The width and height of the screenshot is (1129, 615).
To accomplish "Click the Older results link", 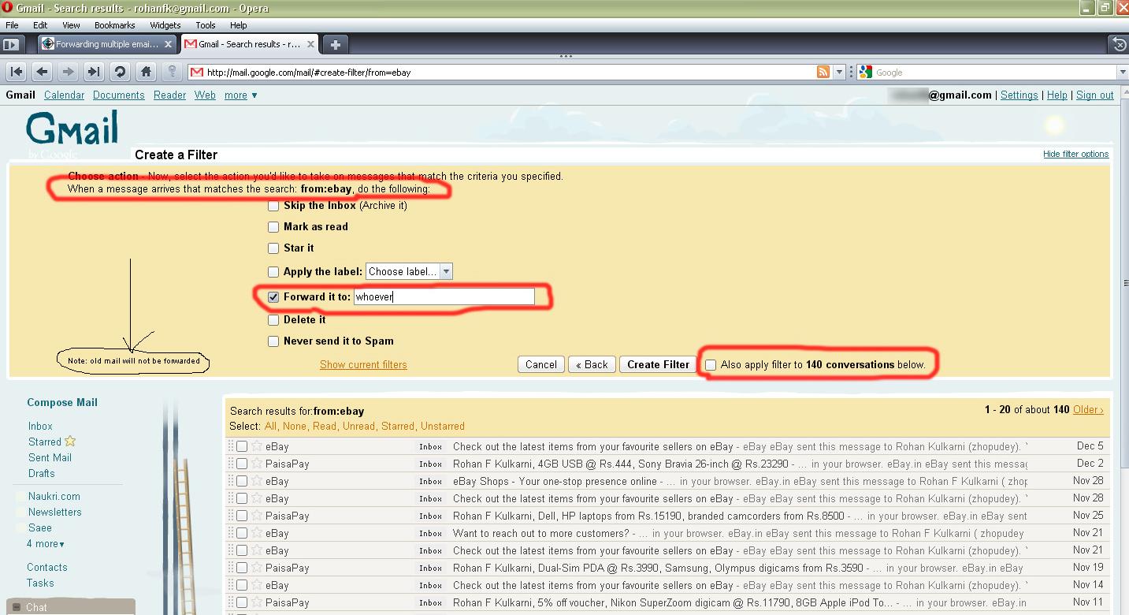I will tap(1088, 409).
